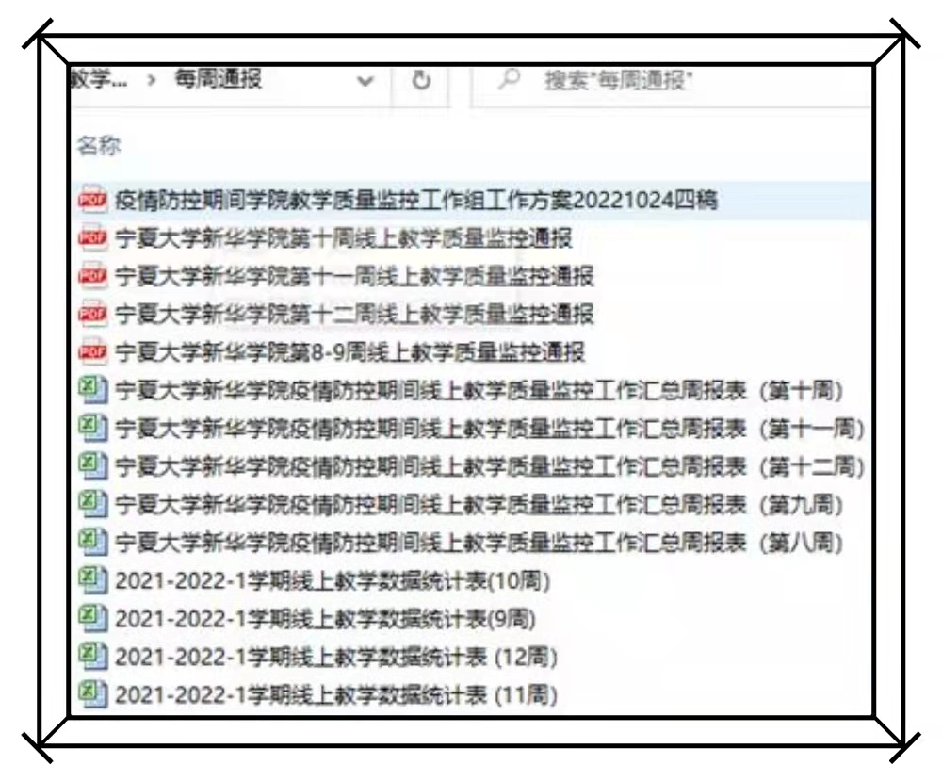Click the PDF icon beside 第十一周线上教学质量监控通报
This screenshot has width=942, height=781.
92,276
